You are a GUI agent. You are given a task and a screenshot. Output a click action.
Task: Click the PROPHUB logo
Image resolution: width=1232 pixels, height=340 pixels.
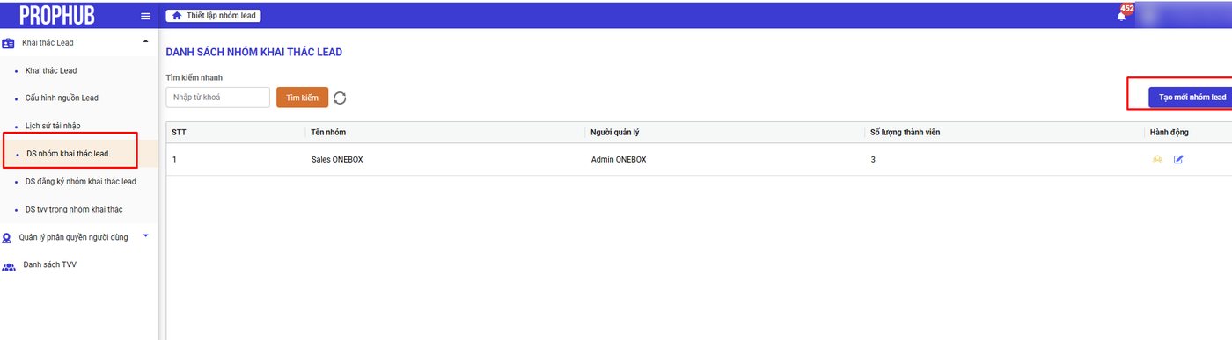point(58,16)
